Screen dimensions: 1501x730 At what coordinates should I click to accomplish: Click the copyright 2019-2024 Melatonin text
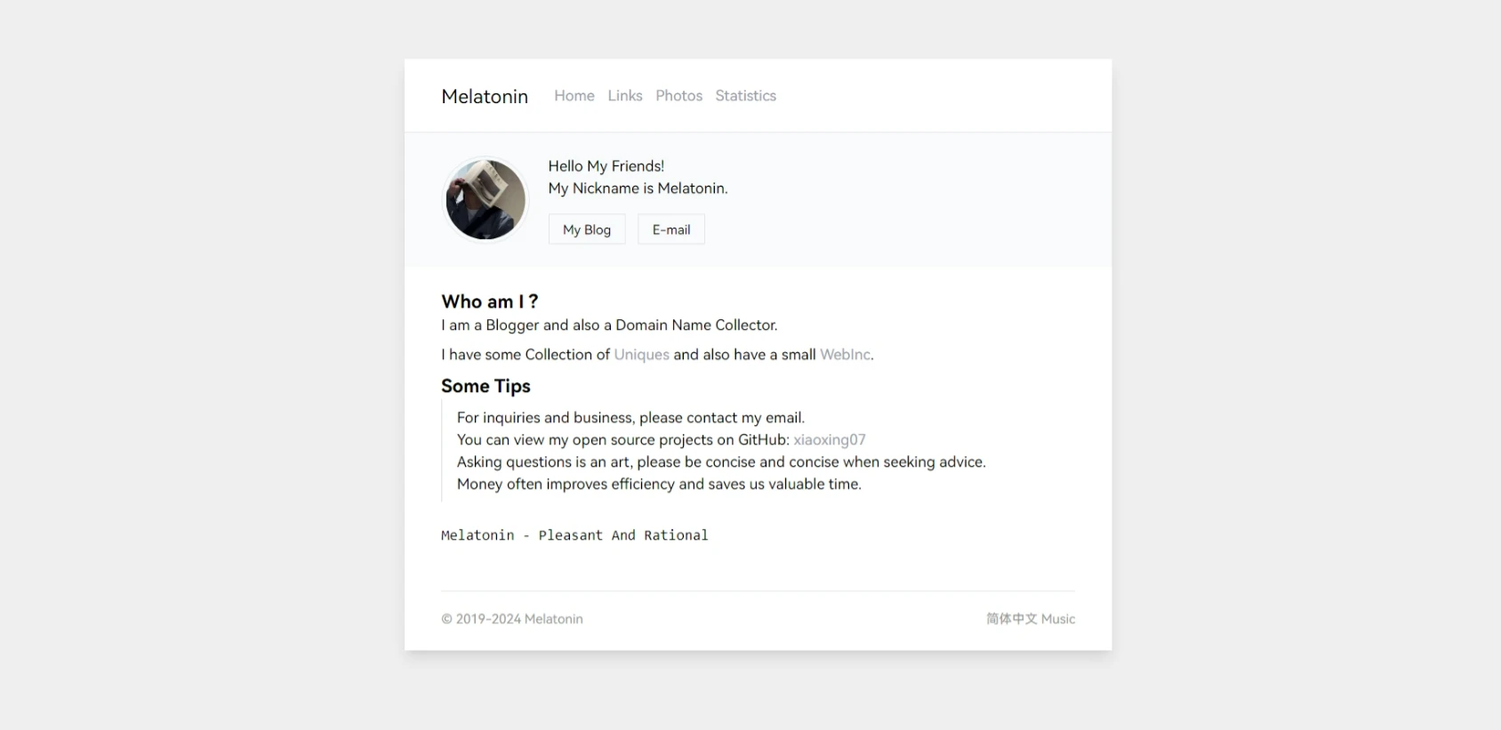512,619
